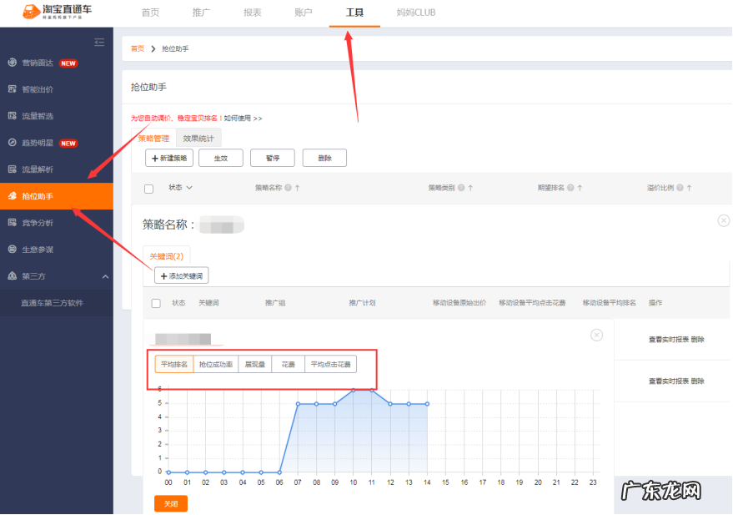The height and width of the screenshot is (515, 733).
Task: Open the 营销雷达 sidebar feature
Action: [x=38, y=63]
